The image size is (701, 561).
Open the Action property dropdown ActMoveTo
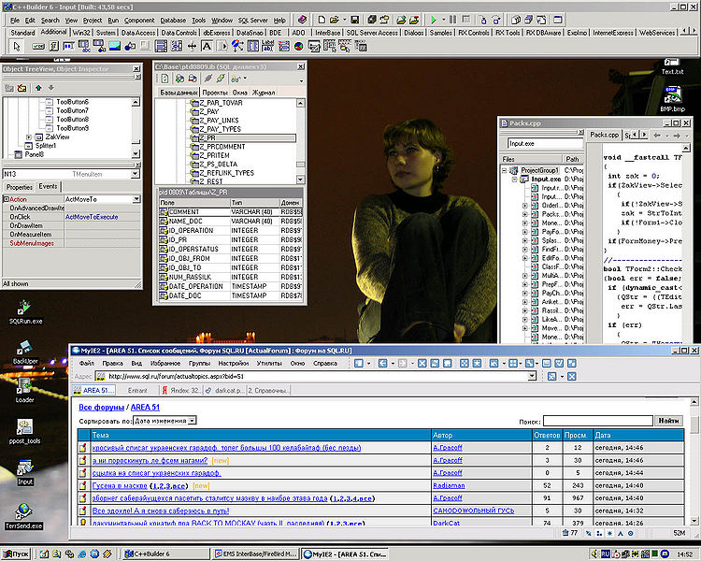136,199
